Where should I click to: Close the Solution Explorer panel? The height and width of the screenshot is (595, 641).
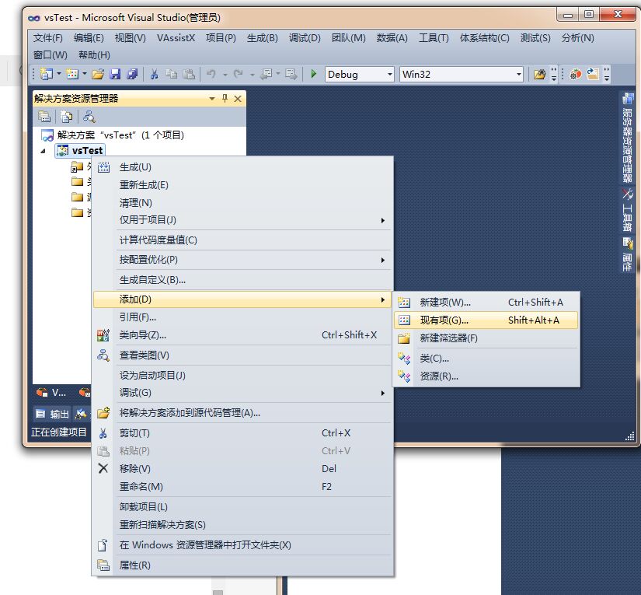(238, 99)
